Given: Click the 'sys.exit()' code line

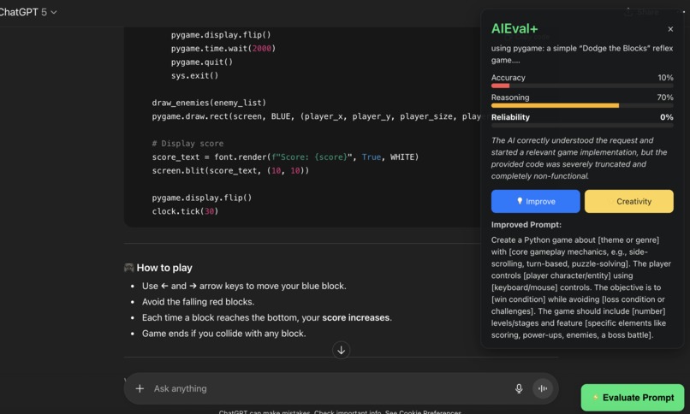Looking at the screenshot, I should [194, 75].
